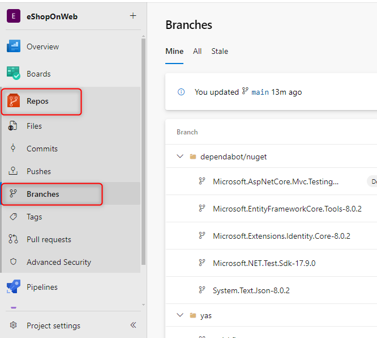
Task: Open the Pipelines rocket icon
Action: click(x=14, y=287)
